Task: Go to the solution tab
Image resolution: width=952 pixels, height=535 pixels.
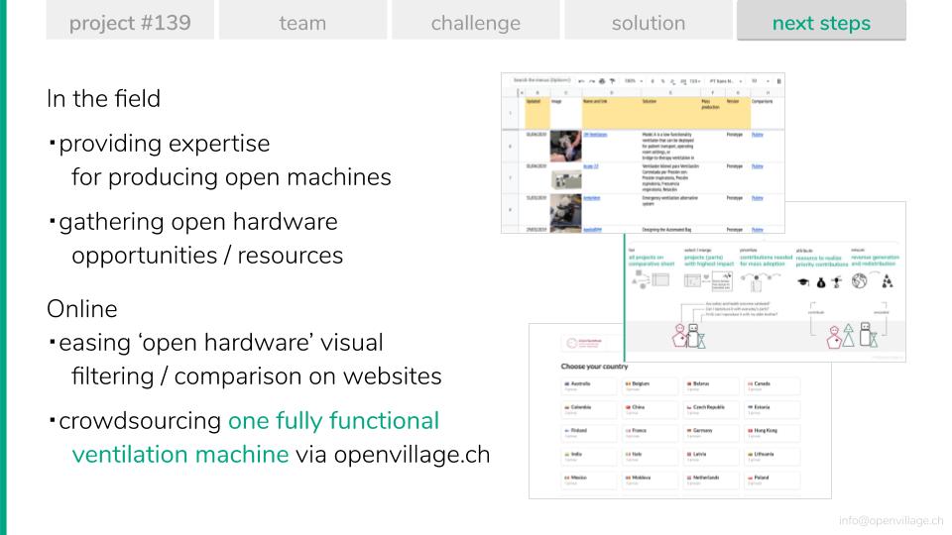Action: pos(649,20)
